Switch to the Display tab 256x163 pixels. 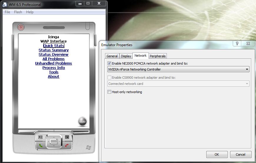pos(126,56)
